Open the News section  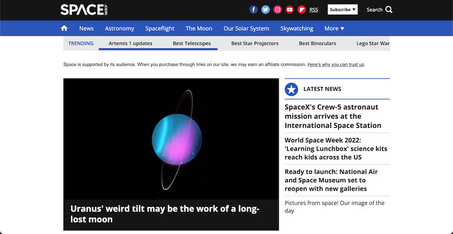(x=87, y=29)
